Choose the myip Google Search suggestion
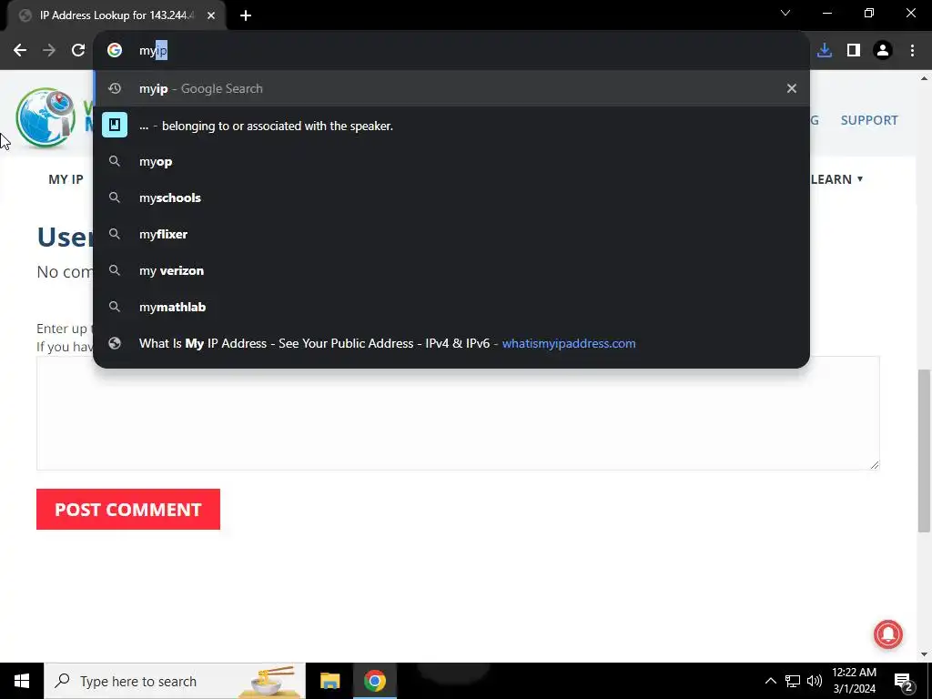The image size is (932, 699). [x=451, y=88]
